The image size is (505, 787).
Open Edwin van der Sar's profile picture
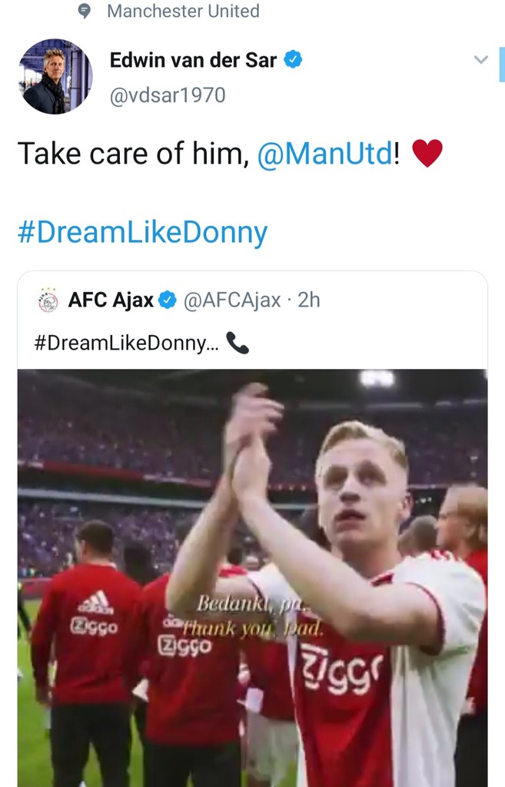[x=55, y=76]
